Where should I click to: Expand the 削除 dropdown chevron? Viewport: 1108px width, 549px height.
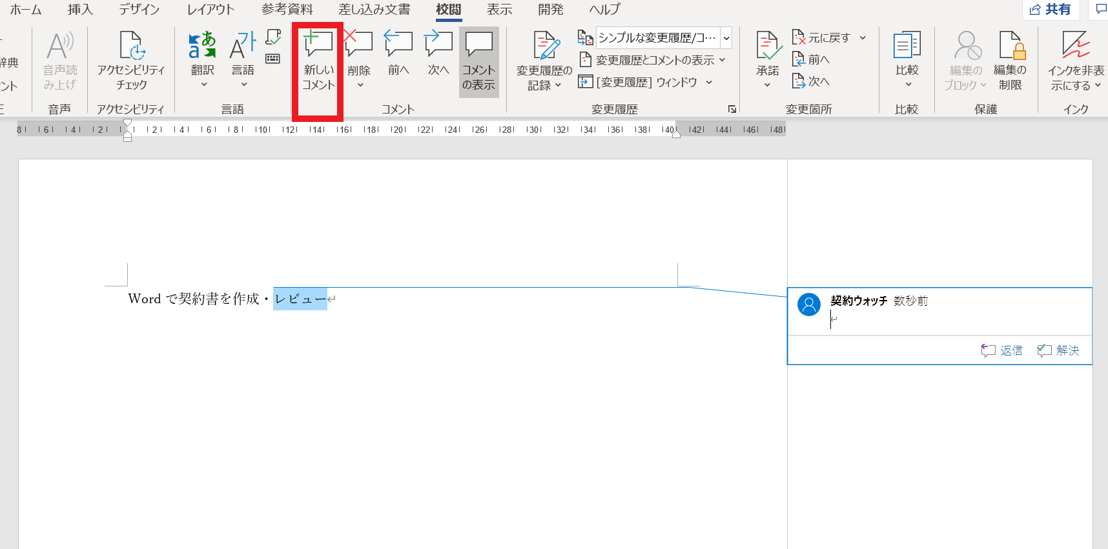[x=360, y=85]
